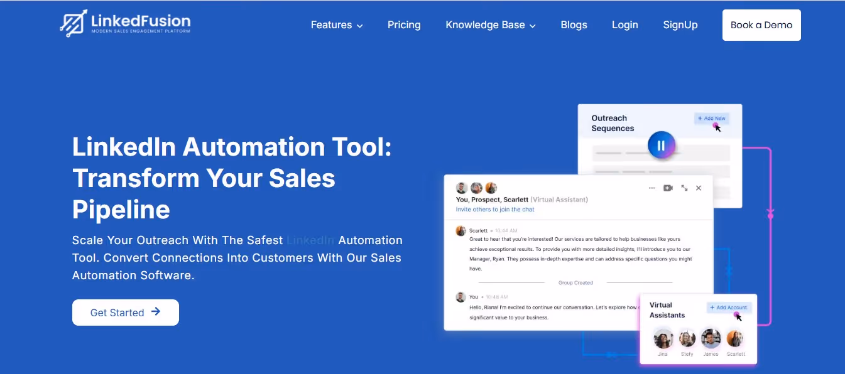Viewport: 845px width, 374px height.
Task: Click the Book a Demo button
Action: tap(761, 25)
